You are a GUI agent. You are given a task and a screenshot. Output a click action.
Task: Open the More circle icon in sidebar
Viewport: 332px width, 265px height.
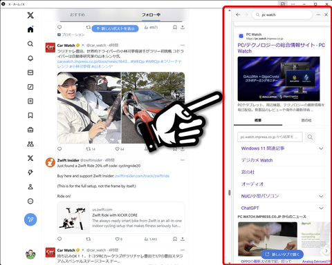click(x=30, y=202)
